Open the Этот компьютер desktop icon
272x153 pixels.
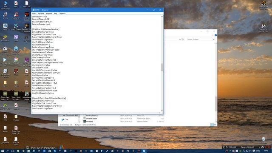click(5, 5)
